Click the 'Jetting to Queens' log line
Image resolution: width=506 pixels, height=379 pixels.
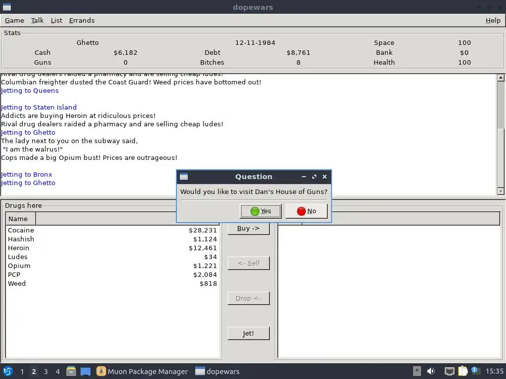coord(30,91)
